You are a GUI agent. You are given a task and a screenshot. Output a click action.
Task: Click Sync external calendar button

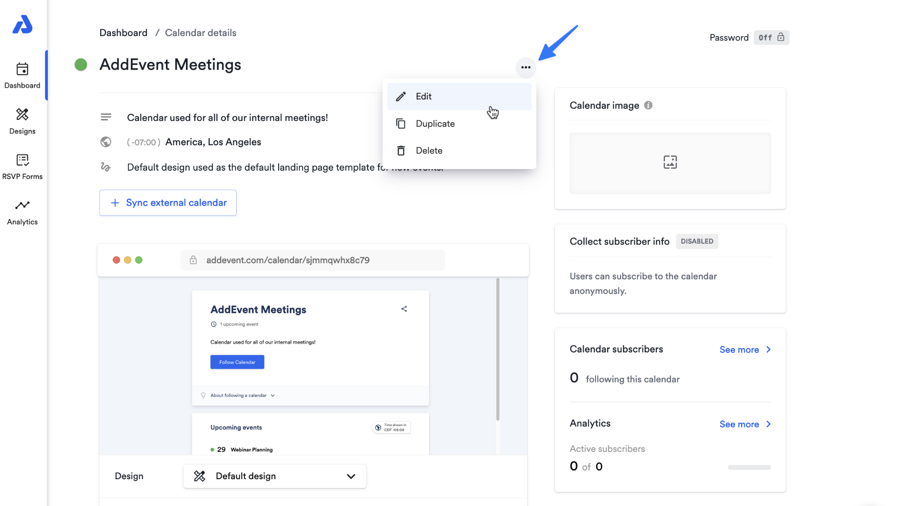(168, 203)
